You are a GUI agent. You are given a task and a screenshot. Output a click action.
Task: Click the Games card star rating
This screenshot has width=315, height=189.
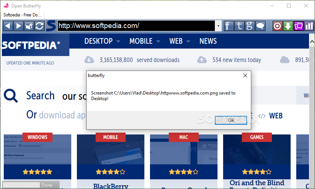click(257, 172)
